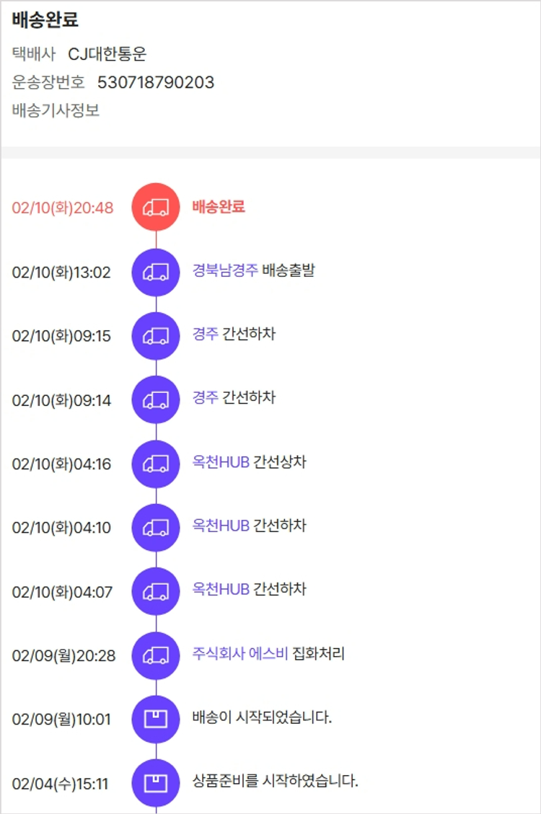
Task: Open the 경북남경주 branch link
Action: click(224, 271)
